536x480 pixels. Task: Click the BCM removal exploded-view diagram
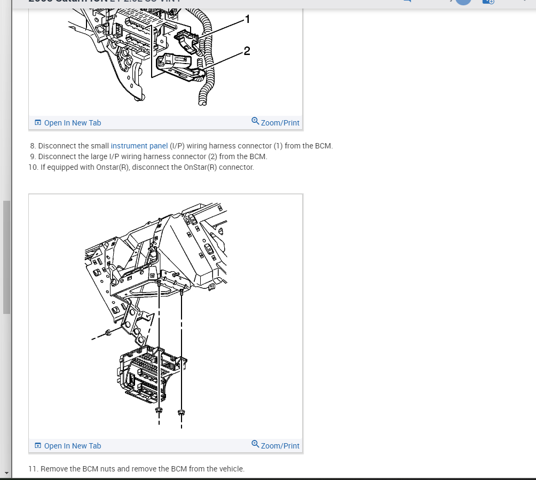(x=165, y=316)
